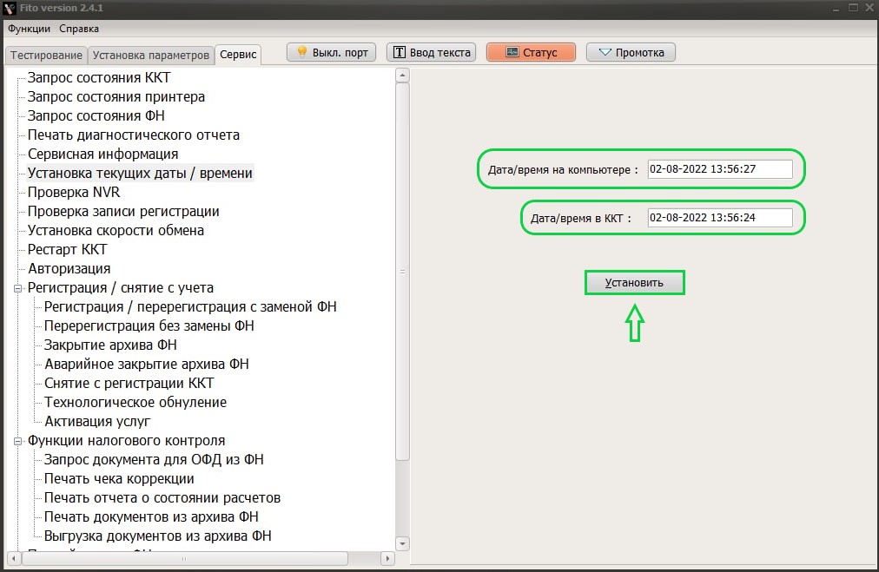The width and height of the screenshot is (879, 572).
Task: Click the Fito app icon in title bar
Action: tap(10, 9)
